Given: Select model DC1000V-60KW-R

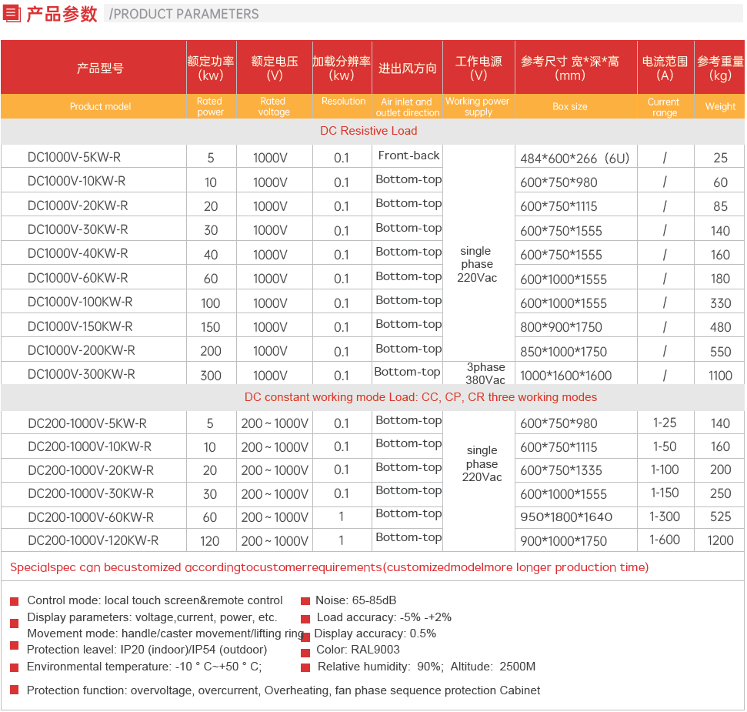Looking at the screenshot, I should point(78,278).
